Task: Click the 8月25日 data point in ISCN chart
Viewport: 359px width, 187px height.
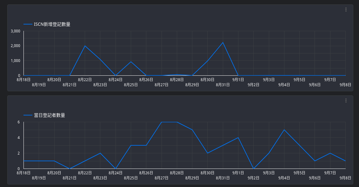Action: pyautogui.click(x=131, y=62)
